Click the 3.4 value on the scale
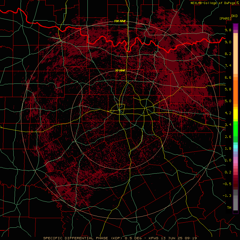The height and width of the screenshot is (240, 240). click(228, 125)
